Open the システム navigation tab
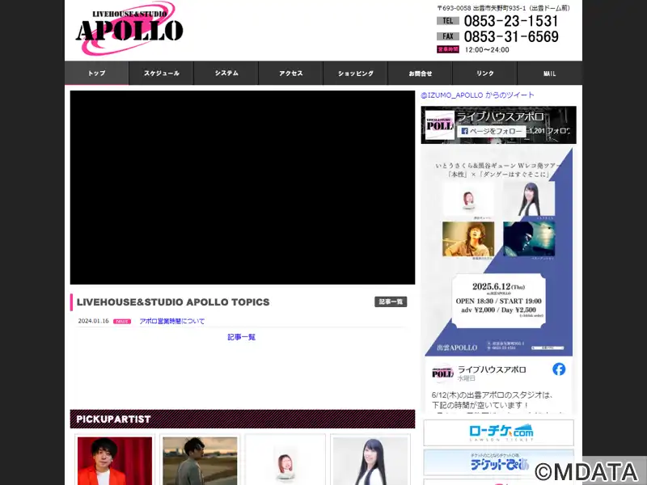 coord(226,73)
